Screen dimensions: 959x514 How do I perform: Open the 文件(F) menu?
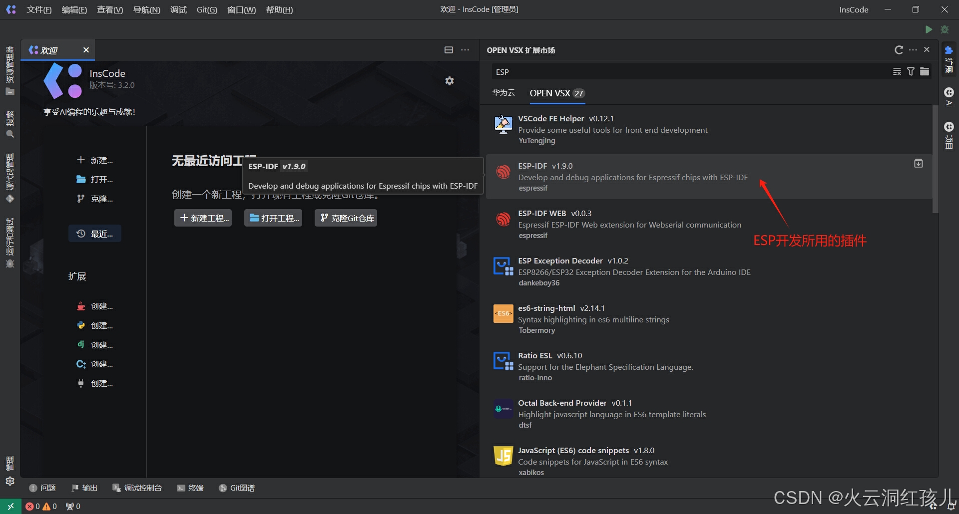[39, 10]
